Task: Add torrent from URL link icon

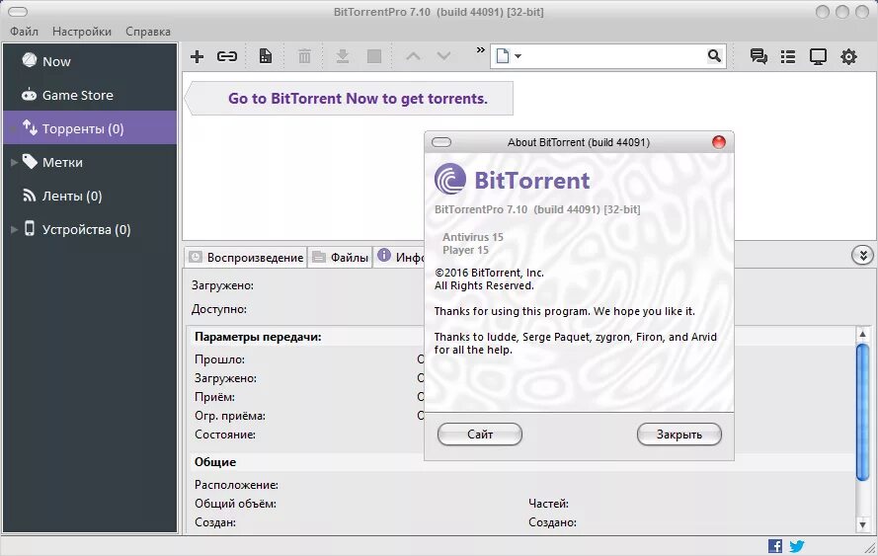Action: pyautogui.click(x=227, y=56)
